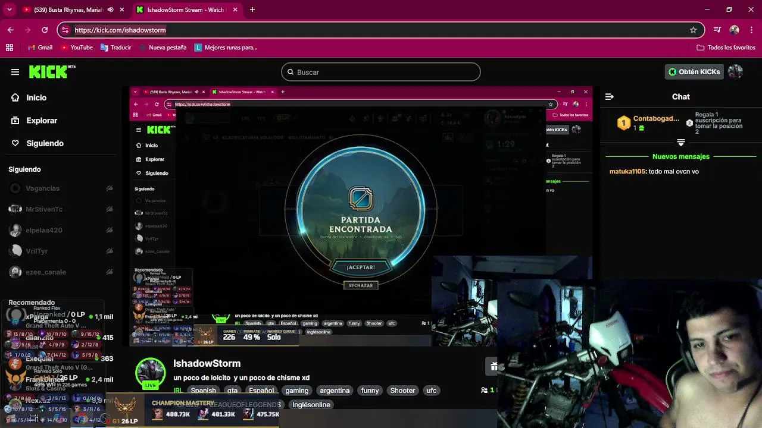Image resolution: width=762 pixels, height=428 pixels.
Task: Click the gift subscription icon below the video
Action: coord(494,366)
